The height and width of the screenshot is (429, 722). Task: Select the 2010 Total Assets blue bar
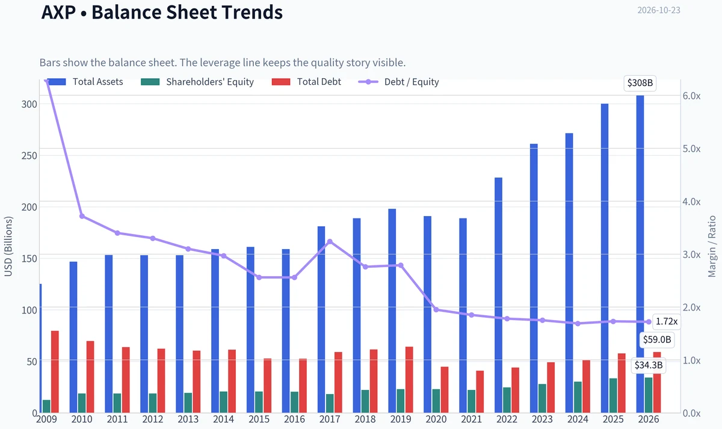(73, 338)
